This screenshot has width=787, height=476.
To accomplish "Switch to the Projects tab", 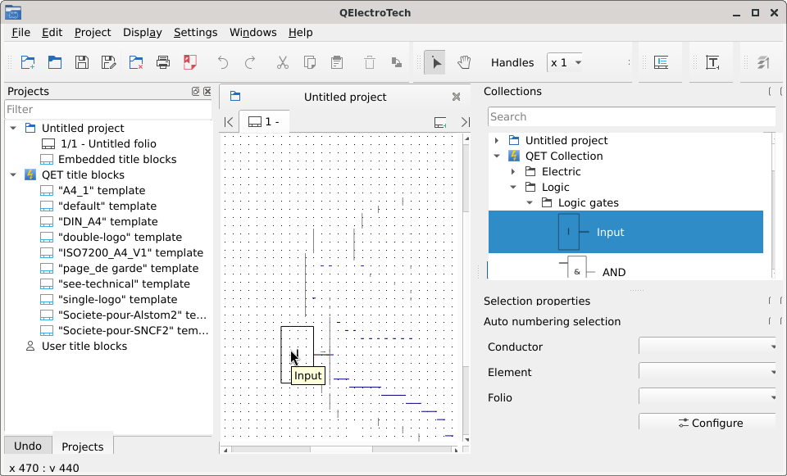I will coord(82,447).
